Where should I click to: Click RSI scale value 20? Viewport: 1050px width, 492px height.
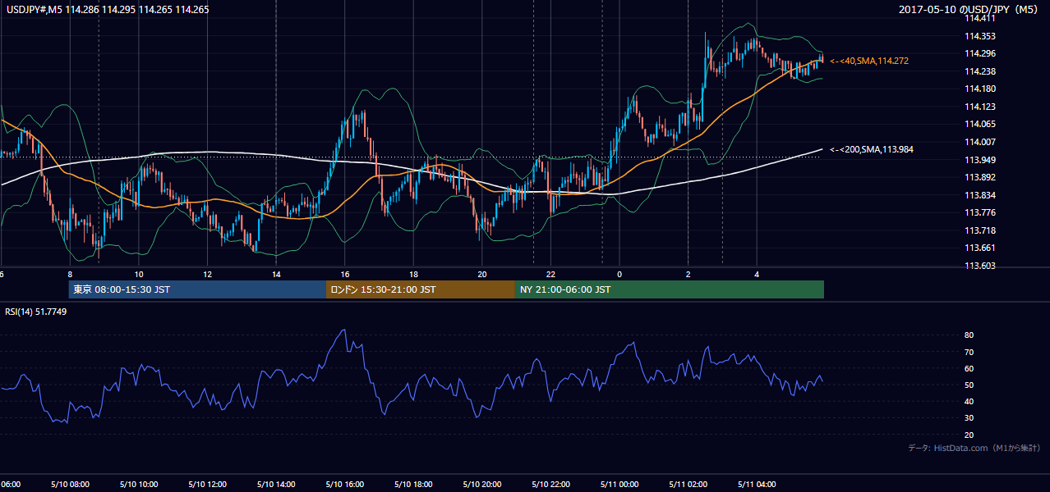(969, 435)
